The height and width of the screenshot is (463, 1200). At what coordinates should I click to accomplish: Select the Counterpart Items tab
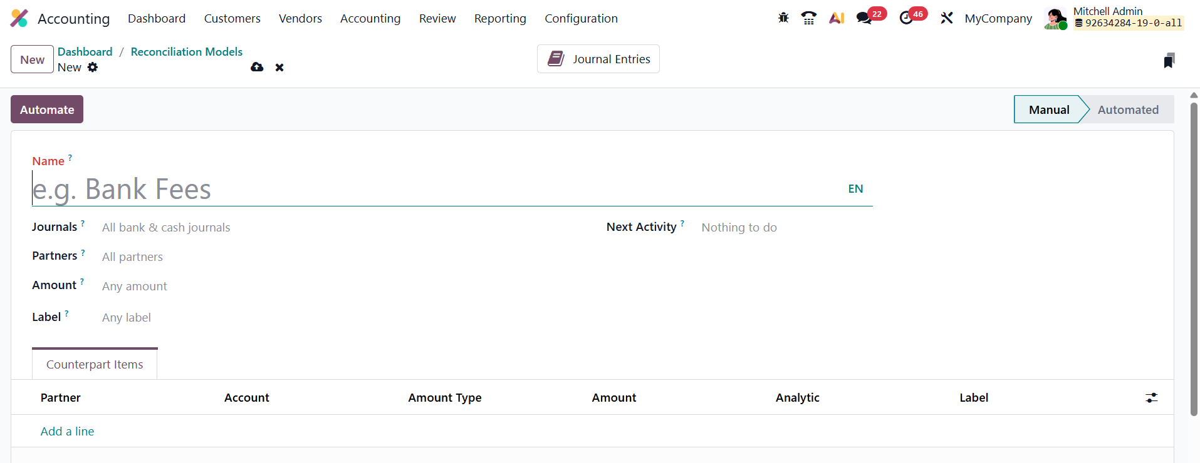pos(95,364)
